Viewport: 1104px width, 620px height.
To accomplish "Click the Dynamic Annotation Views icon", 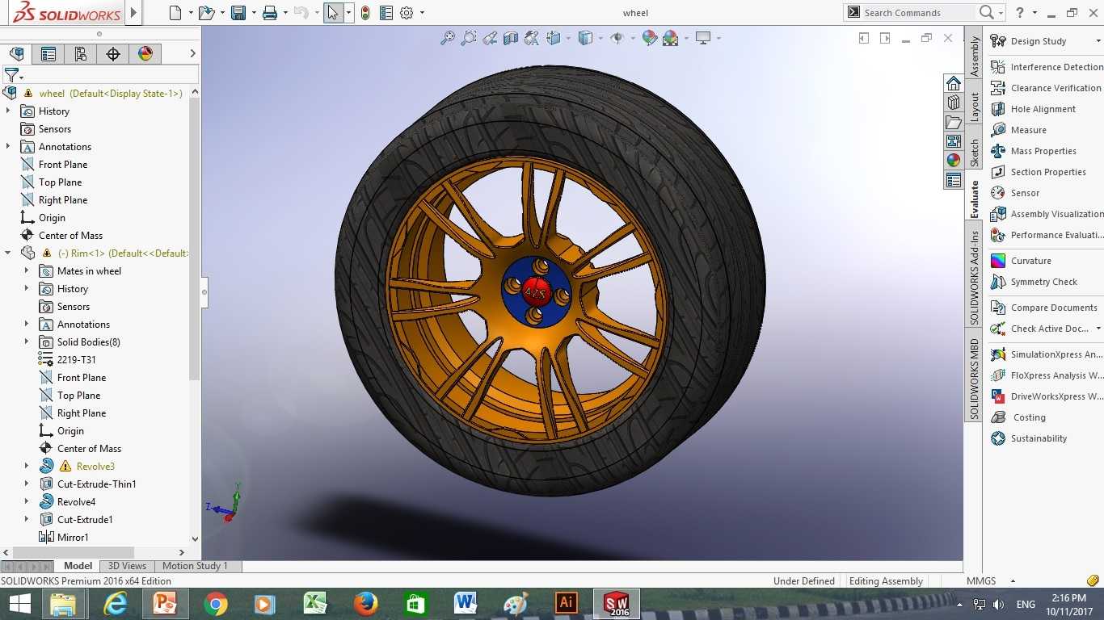I will coord(531,38).
